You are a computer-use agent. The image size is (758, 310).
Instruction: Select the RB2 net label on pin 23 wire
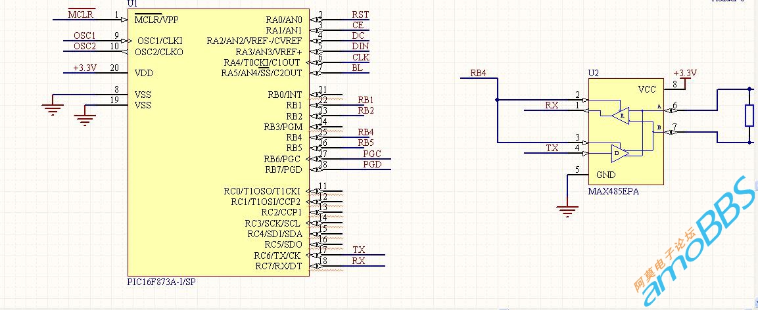coord(366,110)
